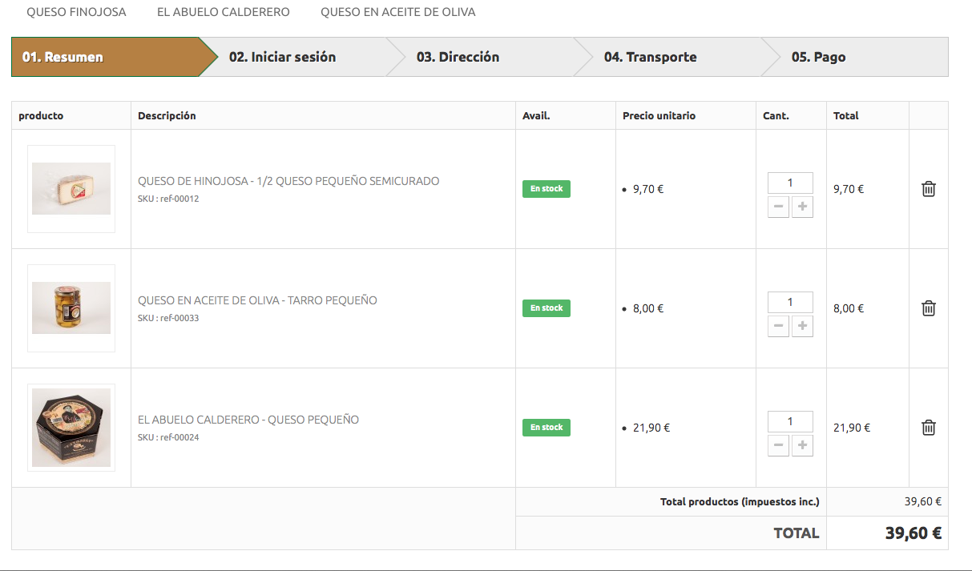Reduce quantity of Tarro Pequeño jar
Screen dimensions: 972x571
point(778,327)
